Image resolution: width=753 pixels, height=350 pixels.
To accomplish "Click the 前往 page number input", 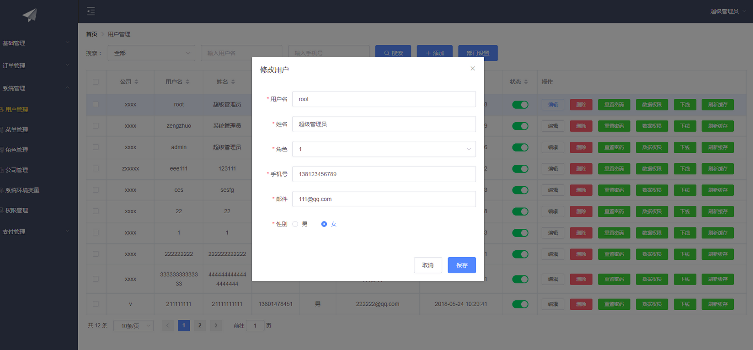I will [255, 326].
